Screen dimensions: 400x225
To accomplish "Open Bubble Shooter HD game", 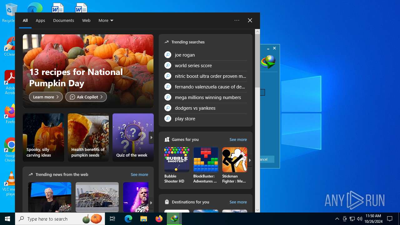I will pyautogui.click(x=177, y=165).
